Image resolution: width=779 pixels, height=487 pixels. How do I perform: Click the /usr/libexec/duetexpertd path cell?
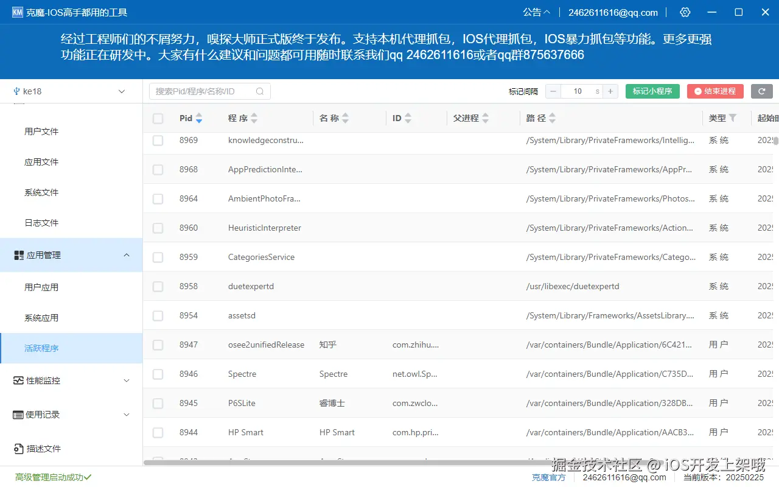pyautogui.click(x=573, y=286)
